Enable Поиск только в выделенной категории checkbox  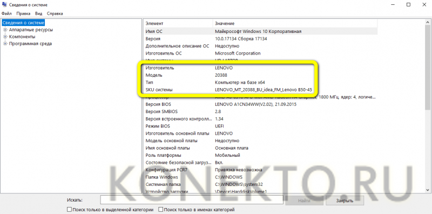70,210
